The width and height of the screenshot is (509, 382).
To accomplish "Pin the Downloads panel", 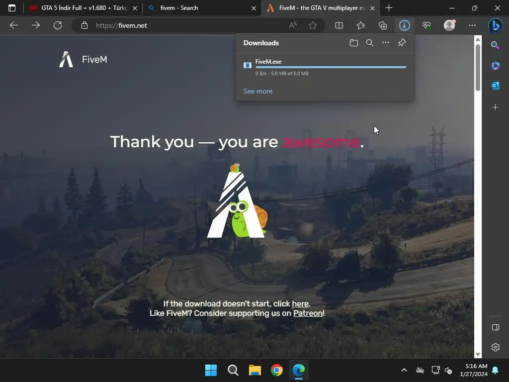I will point(402,43).
